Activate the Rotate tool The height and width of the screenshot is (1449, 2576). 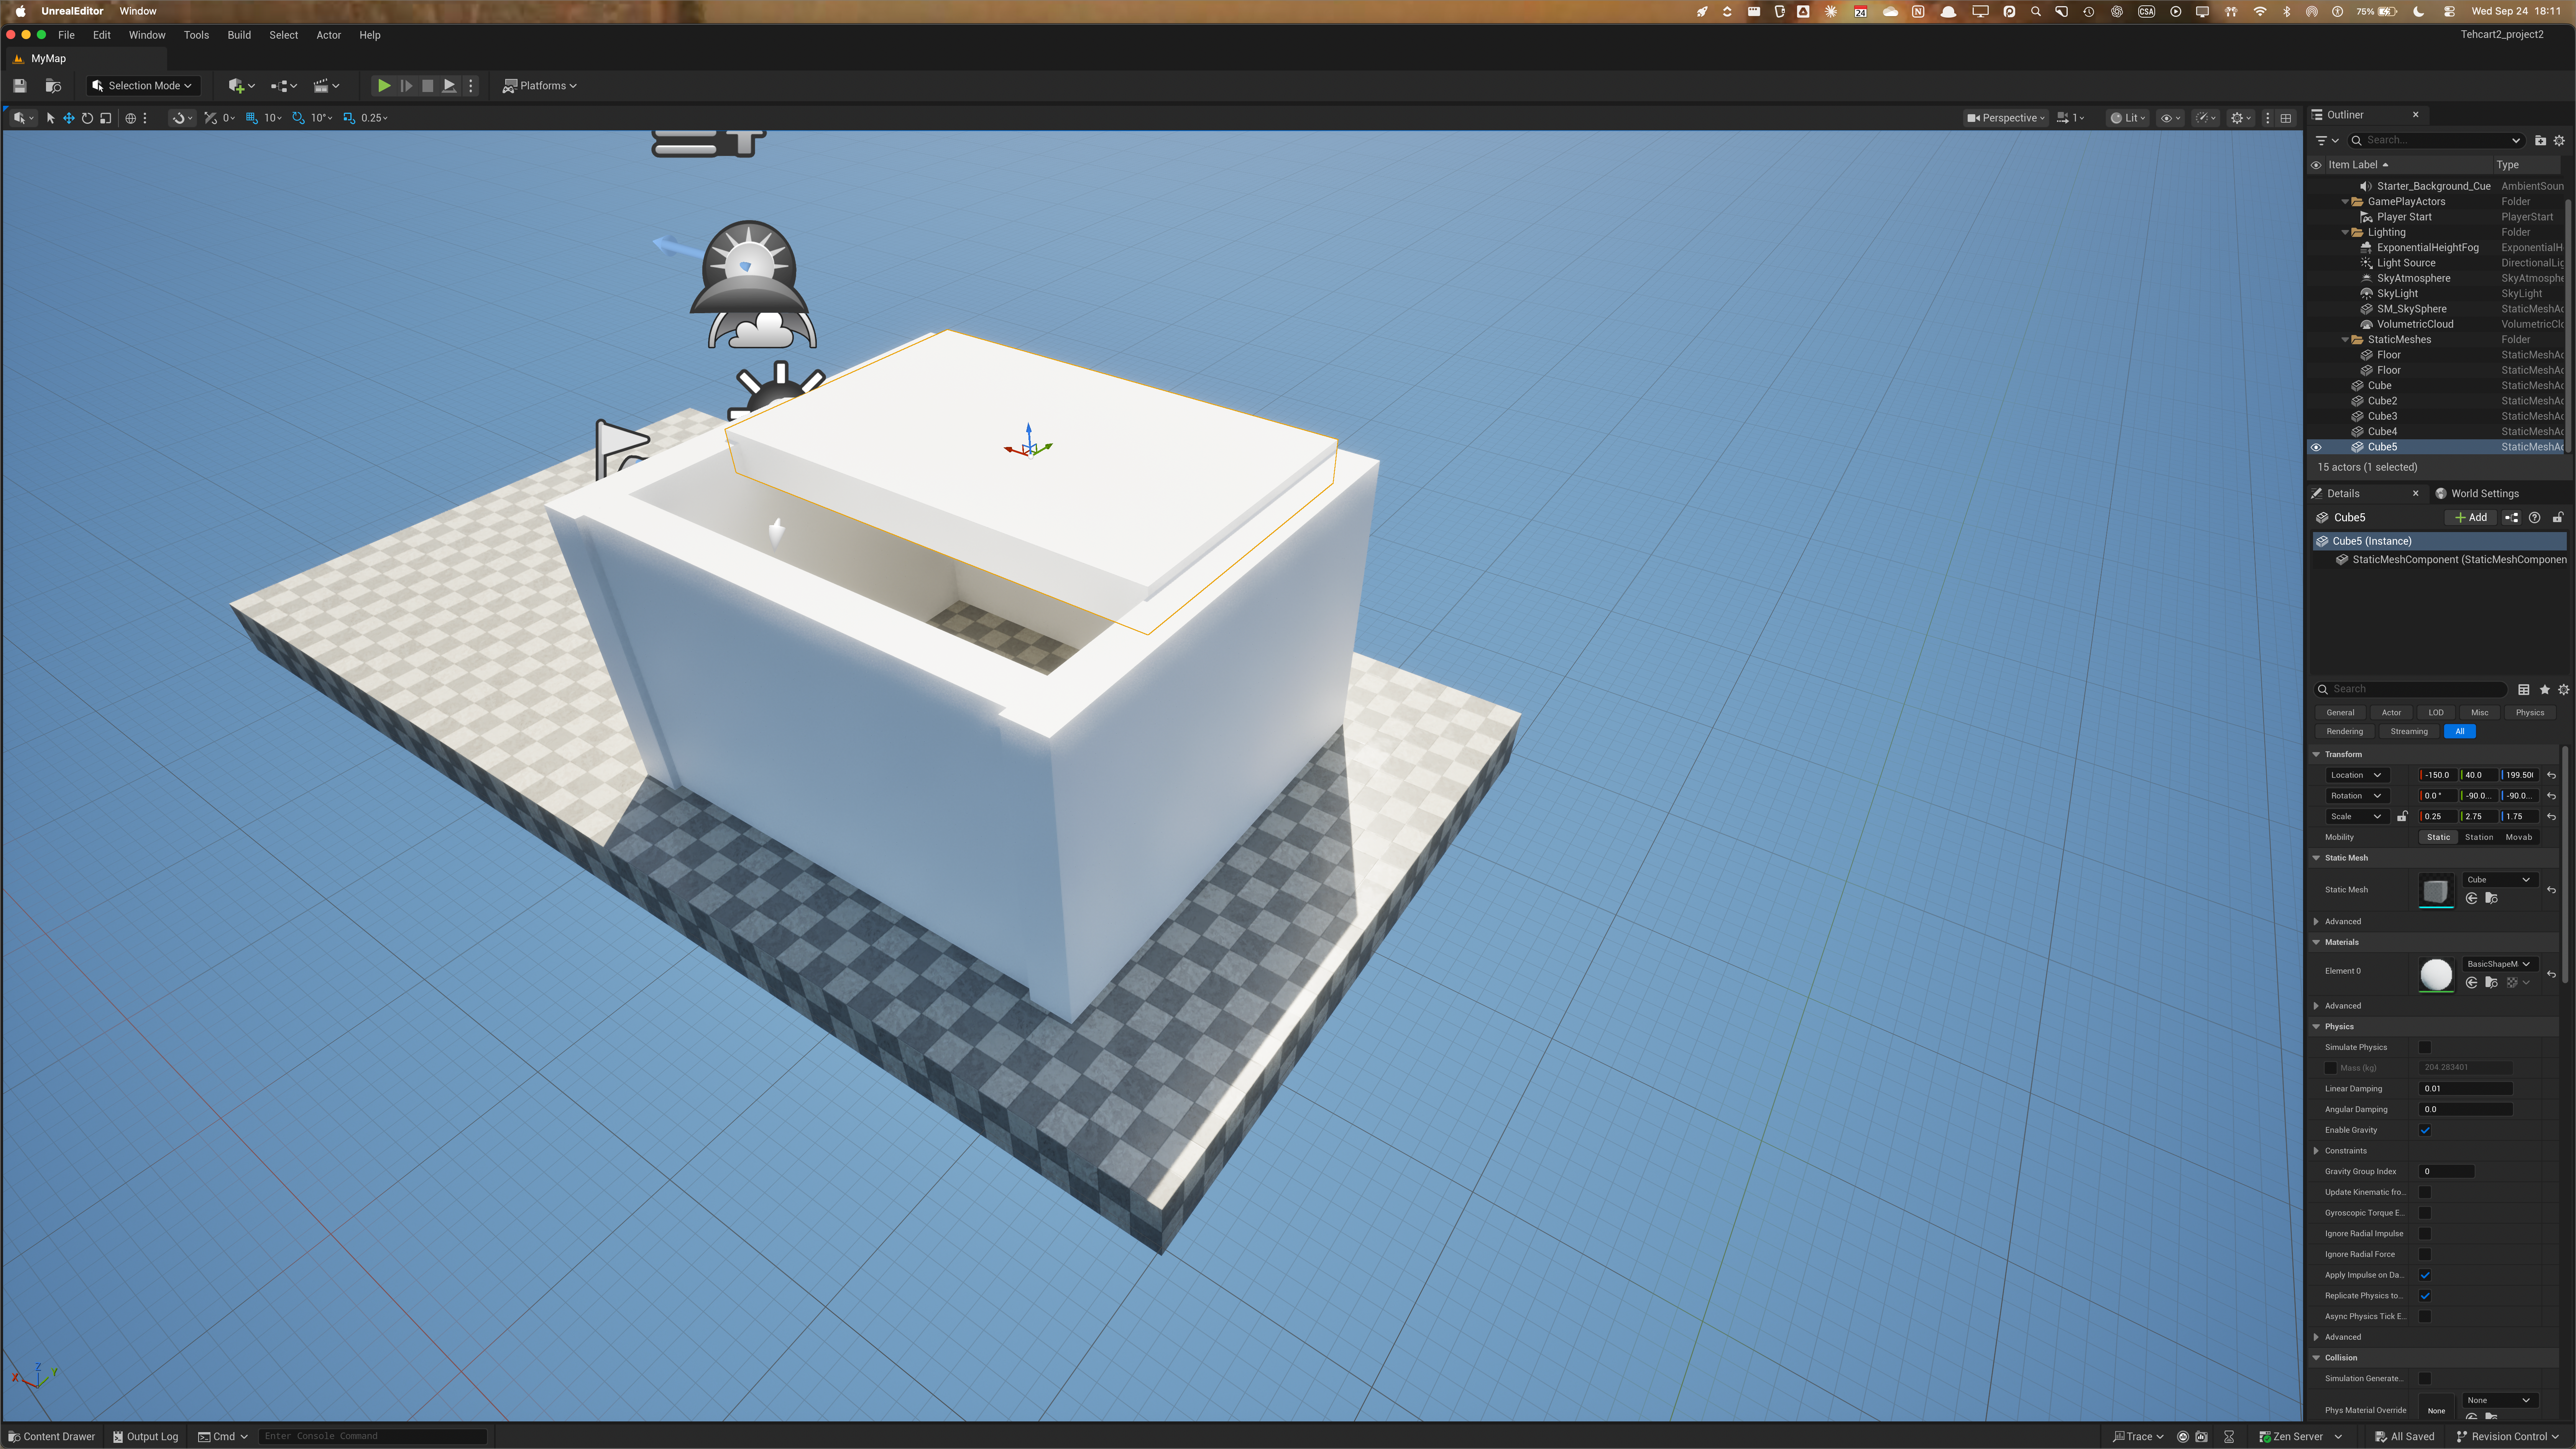click(x=87, y=118)
